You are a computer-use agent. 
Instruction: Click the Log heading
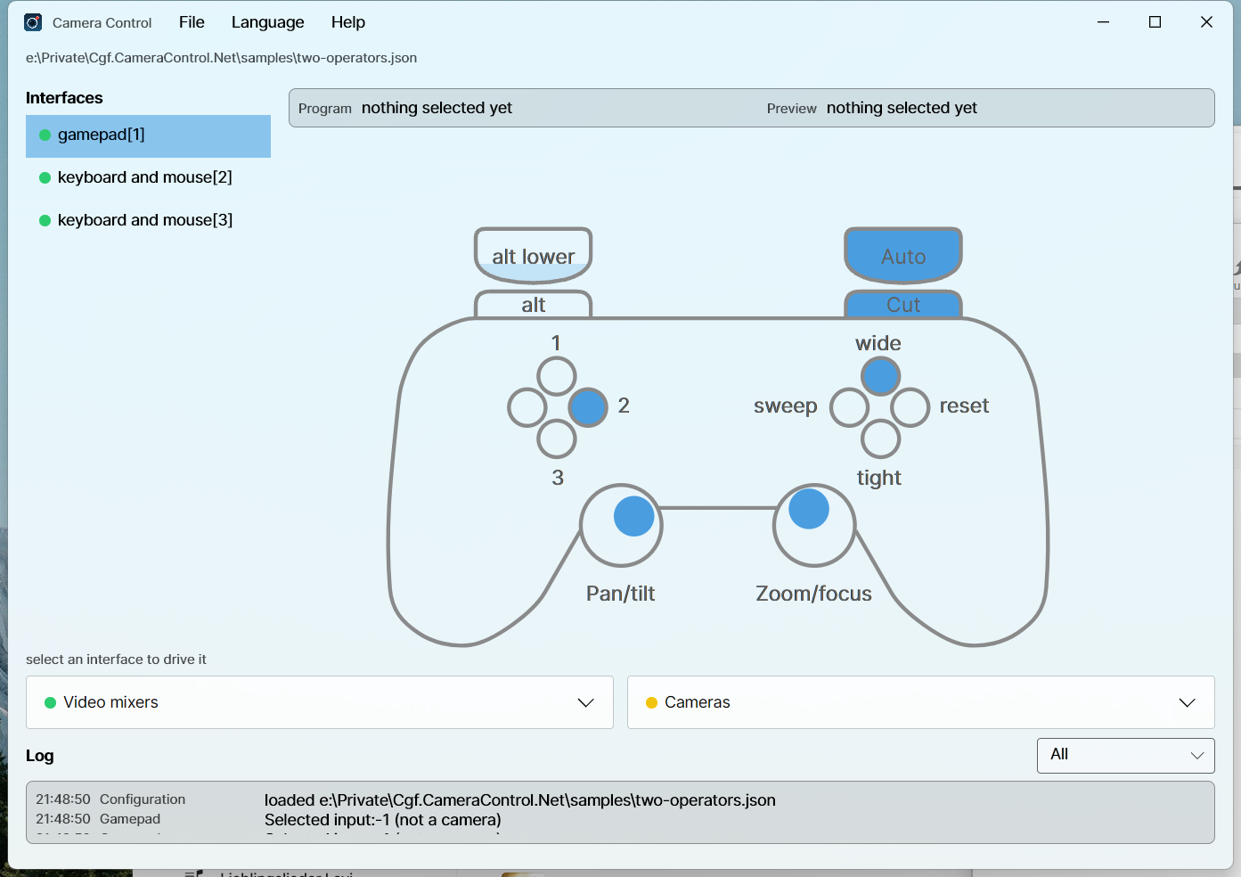(39, 756)
